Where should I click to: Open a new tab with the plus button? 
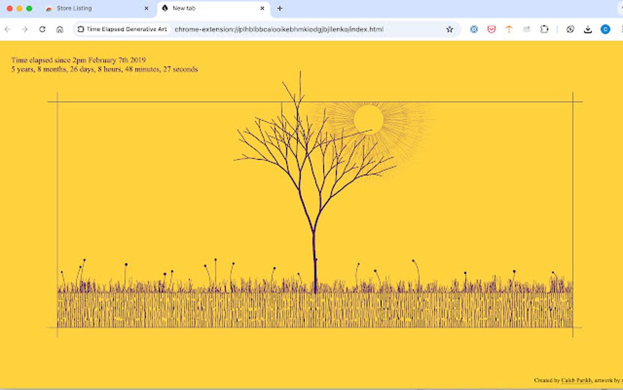point(279,9)
